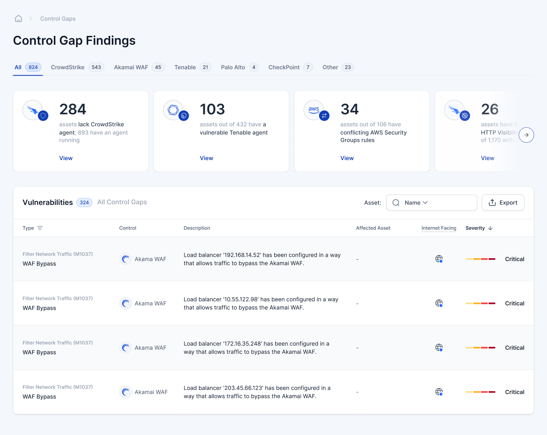547x435 pixels.
Task: Select description mentioning load balancer '203.45.66.123'
Action: 257,392
